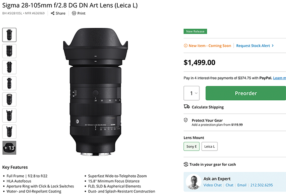The width and height of the screenshot is (286, 194).
Task: Click the New Item info icon
Action: coord(186,46)
